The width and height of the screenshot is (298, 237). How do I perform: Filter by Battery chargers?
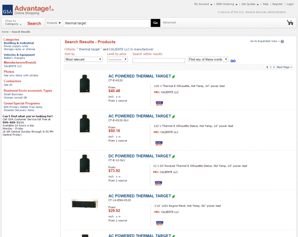tap(14, 58)
